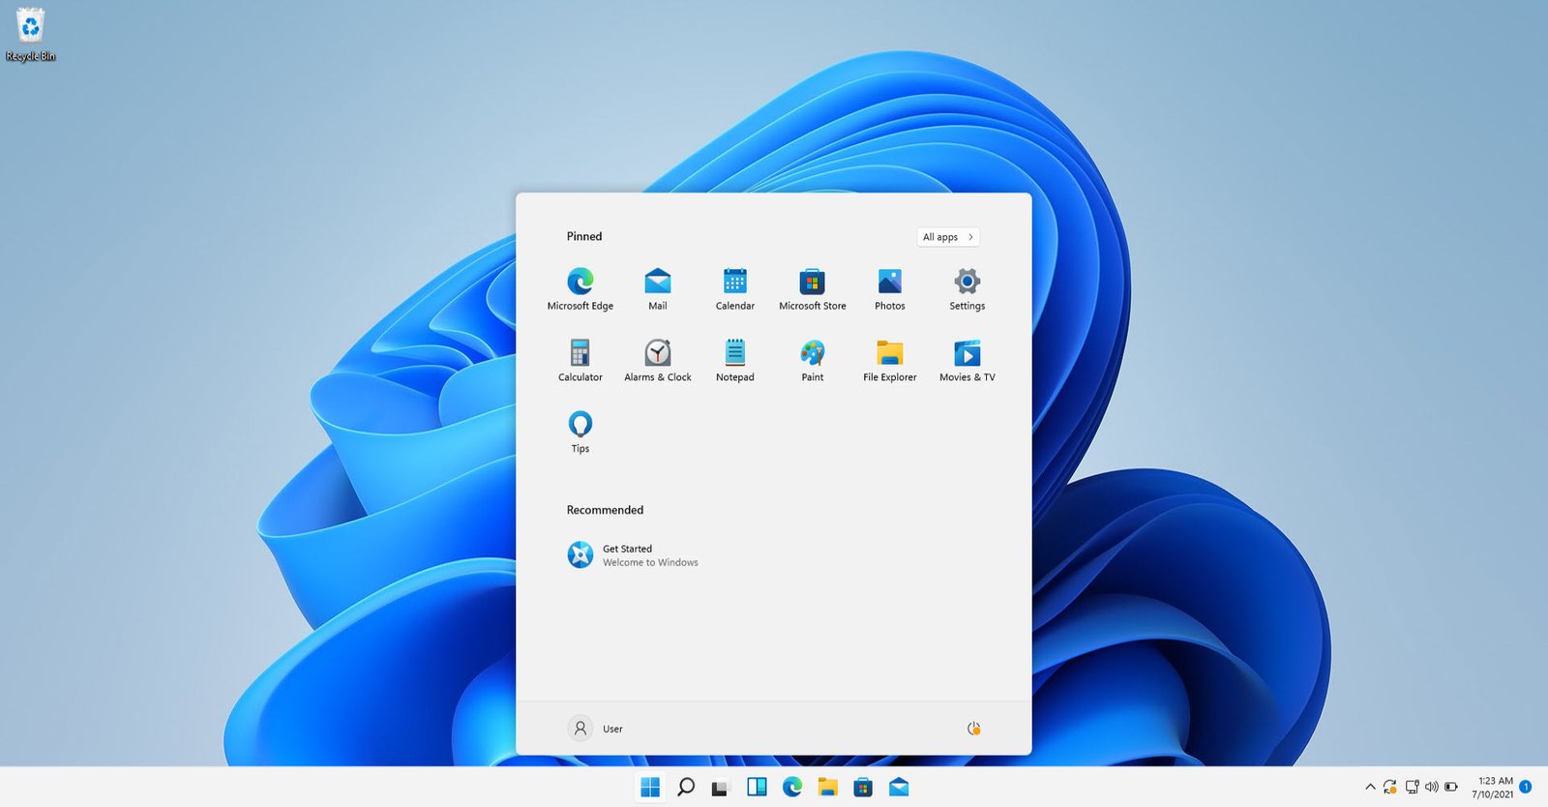This screenshot has width=1548, height=807.
Task: Launch Notepad from pinned apps
Action: (735, 361)
